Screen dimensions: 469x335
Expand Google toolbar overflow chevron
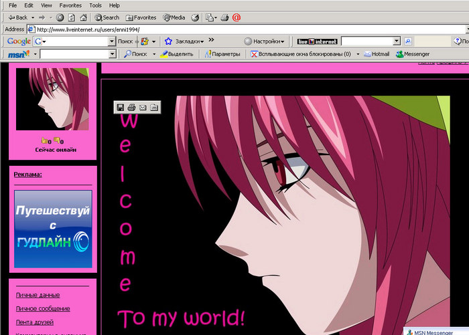pyautogui.click(x=211, y=39)
